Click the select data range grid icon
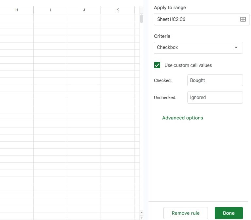This screenshot has width=251, height=220. [243, 19]
